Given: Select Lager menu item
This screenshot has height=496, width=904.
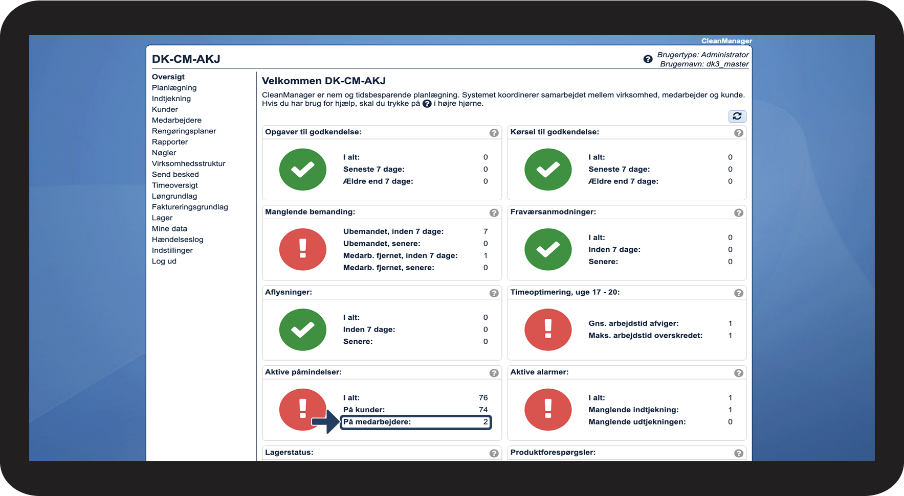Looking at the screenshot, I should pyautogui.click(x=162, y=218).
